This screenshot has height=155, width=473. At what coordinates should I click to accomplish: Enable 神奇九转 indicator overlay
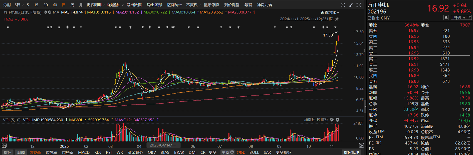(x=264, y=5)
